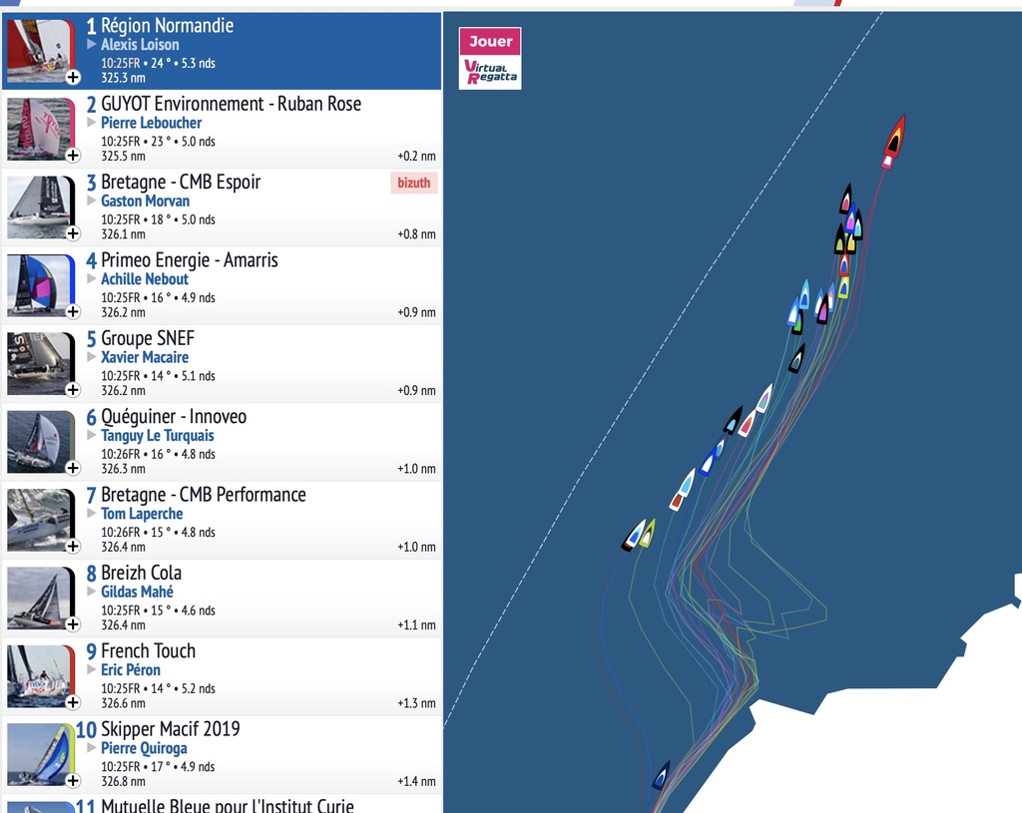Select Mutuelle Bleue pour l'Institut Curie row

222,804
